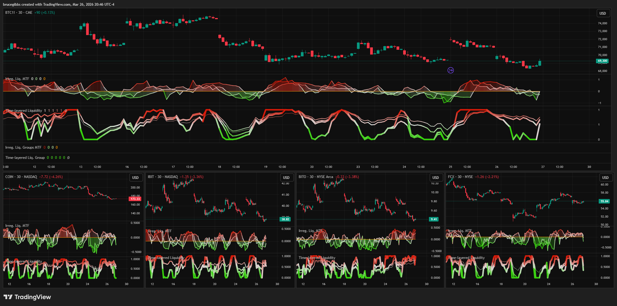Click the purple contract-switch icon on BTC1! chart
This screenshot has height=306, width=617.
click(451, 70)
